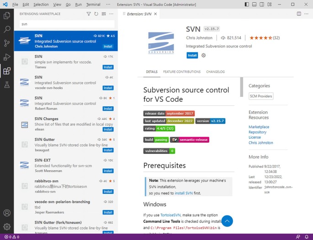The width and height of the screenshot is (313, 240).
Task: Open the Run and Debug view
Action: click(x=7, y=57)
